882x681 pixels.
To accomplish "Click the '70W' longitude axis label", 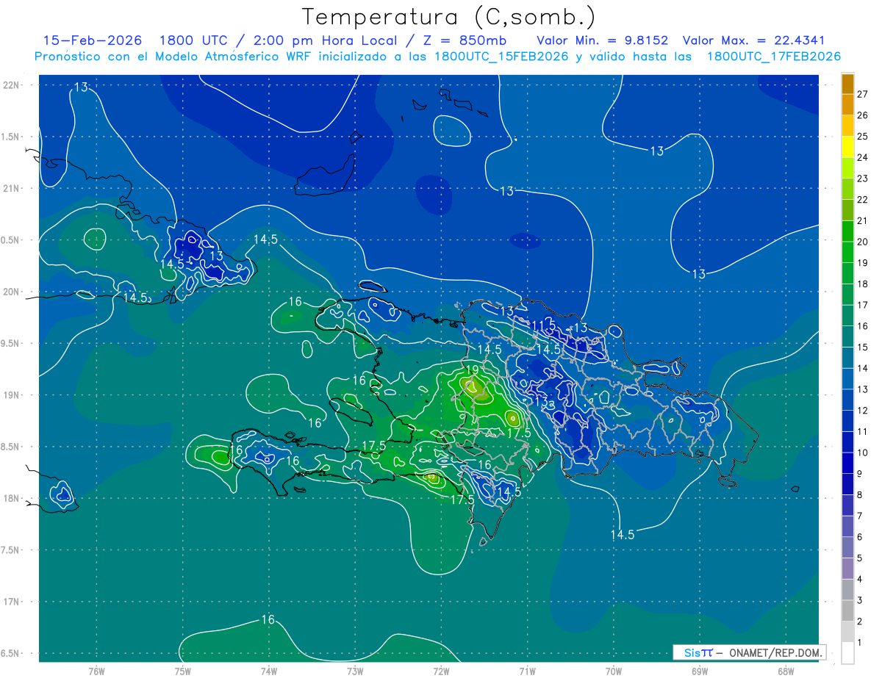I will tap(614, 671).
